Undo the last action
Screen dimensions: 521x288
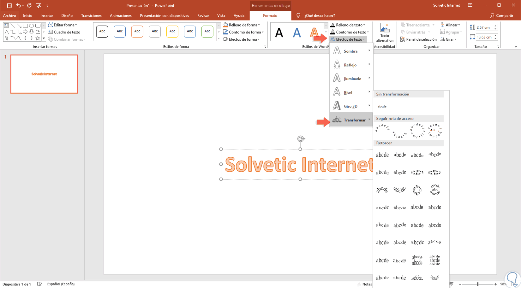click(18, 5)
